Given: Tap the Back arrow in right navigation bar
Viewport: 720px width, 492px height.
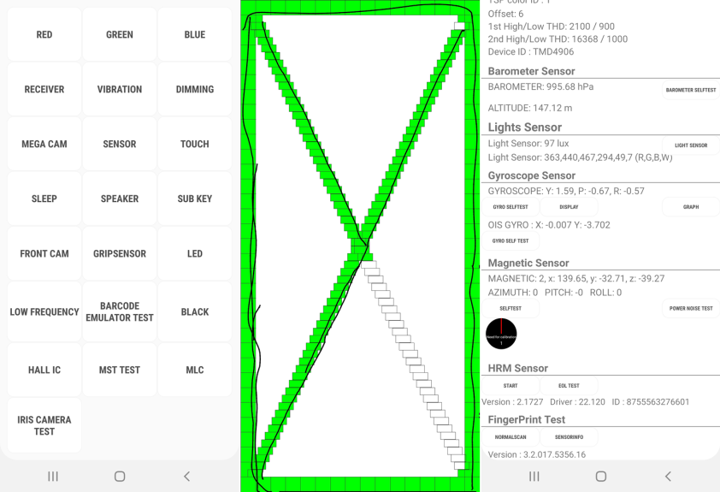Looking at the screenshot, I should (668, 477).
